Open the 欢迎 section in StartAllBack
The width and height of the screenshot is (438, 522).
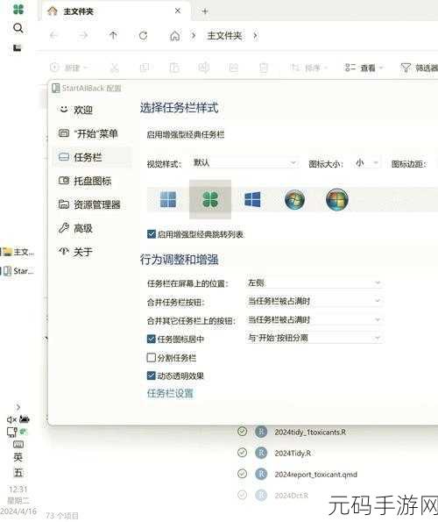tap(91, 110)
